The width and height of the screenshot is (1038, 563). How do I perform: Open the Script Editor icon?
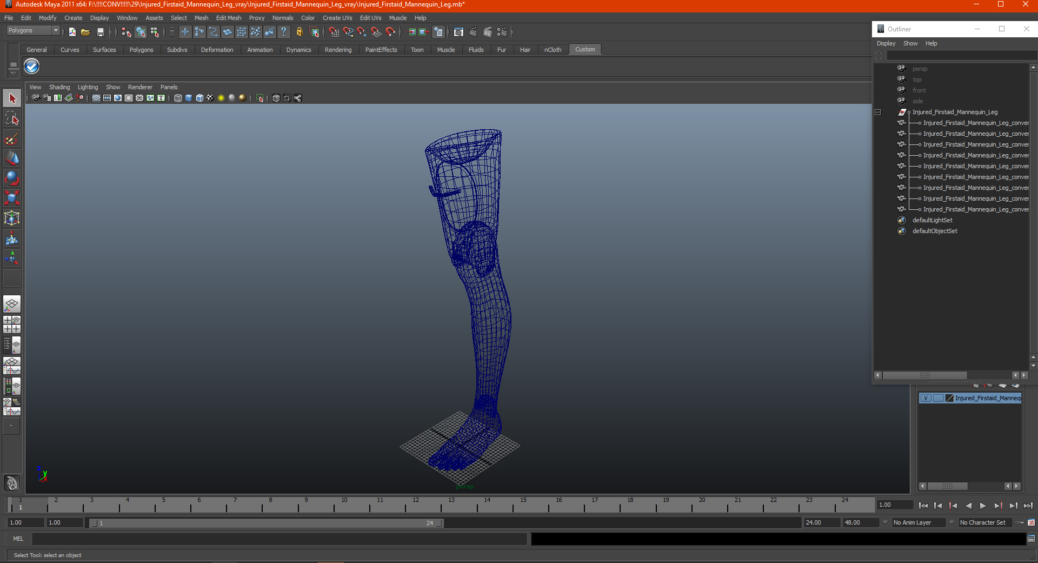1031,539
